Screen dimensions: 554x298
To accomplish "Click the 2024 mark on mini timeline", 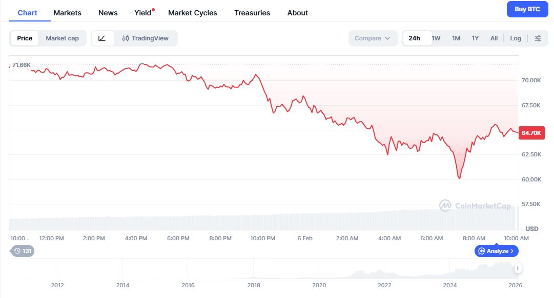I will click(449, 285).
